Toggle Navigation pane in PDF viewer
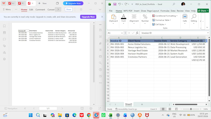The image size is (211, 119). coord(11,108)
